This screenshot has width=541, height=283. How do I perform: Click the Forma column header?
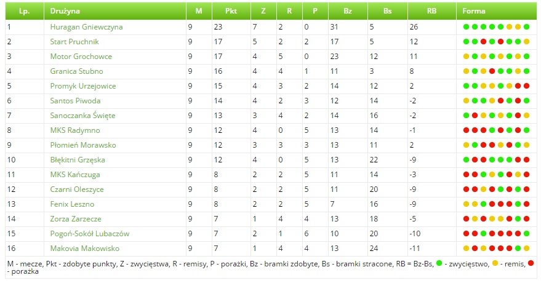point(474,11)
